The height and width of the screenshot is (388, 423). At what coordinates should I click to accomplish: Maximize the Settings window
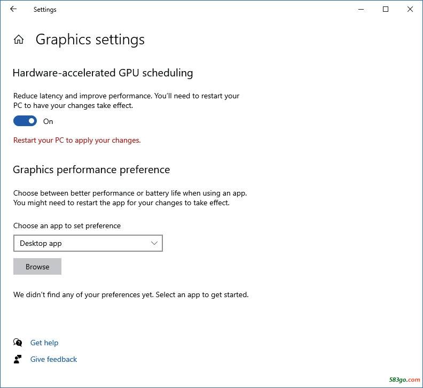pos(386,10)
